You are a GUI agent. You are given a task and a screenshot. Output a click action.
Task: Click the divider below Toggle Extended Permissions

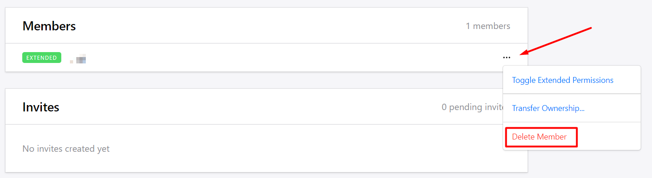[572, 94]
